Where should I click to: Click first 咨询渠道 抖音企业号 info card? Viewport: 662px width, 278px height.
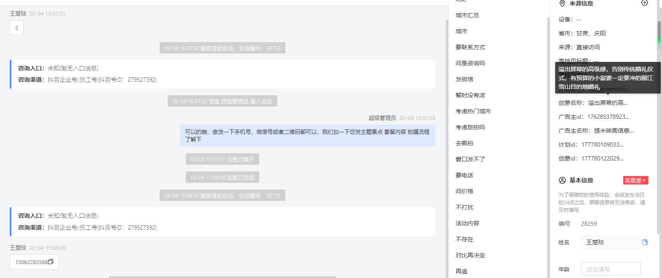pyautogui.click(x=222, y=74)
